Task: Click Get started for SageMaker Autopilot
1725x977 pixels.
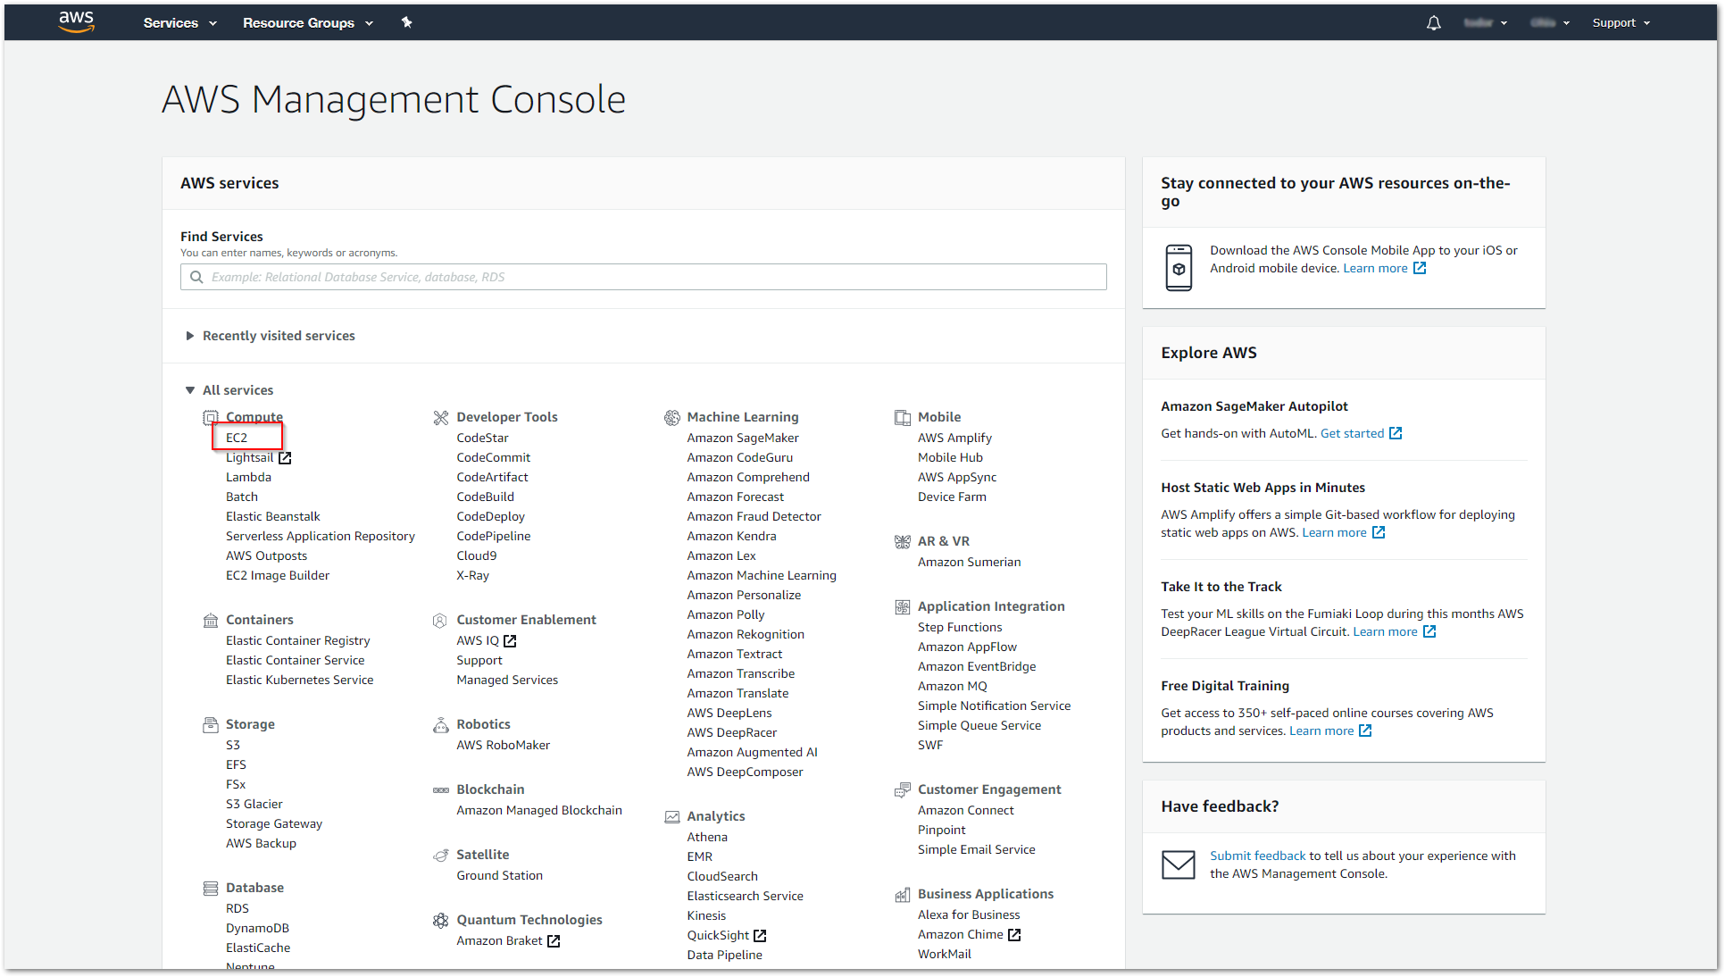Action: tap(1353, 433)
